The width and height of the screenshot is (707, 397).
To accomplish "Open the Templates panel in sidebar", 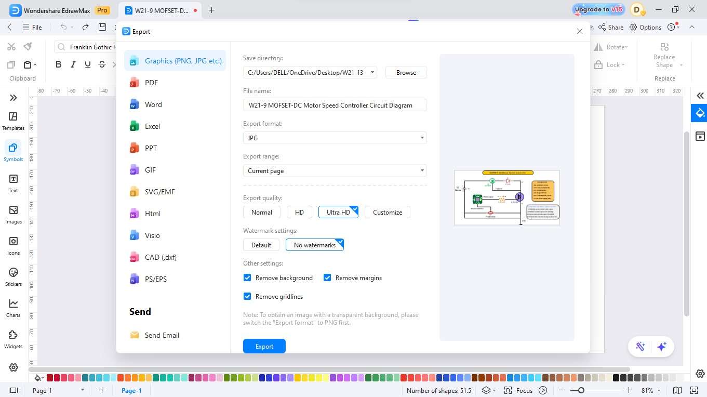I will pyautogui.click(x=13, y=121).
